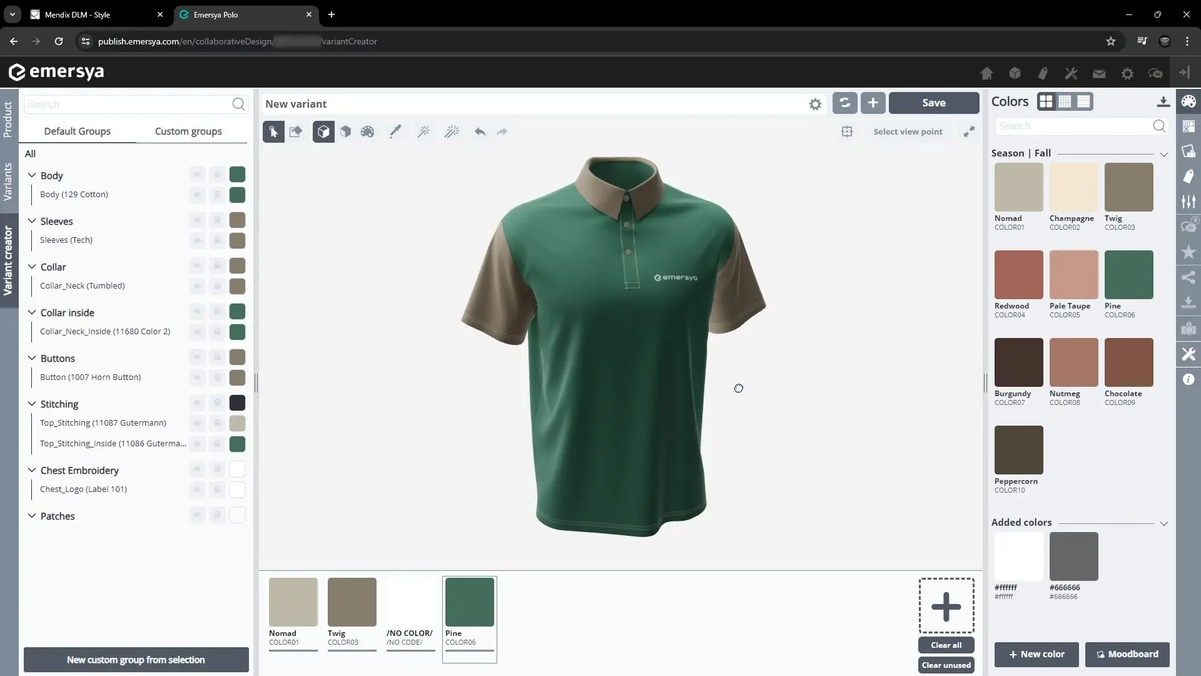Switch to the Default Groups tab
Viewport: 1201px width, 676px height.
pyautogui.click(x=78, y=131)
